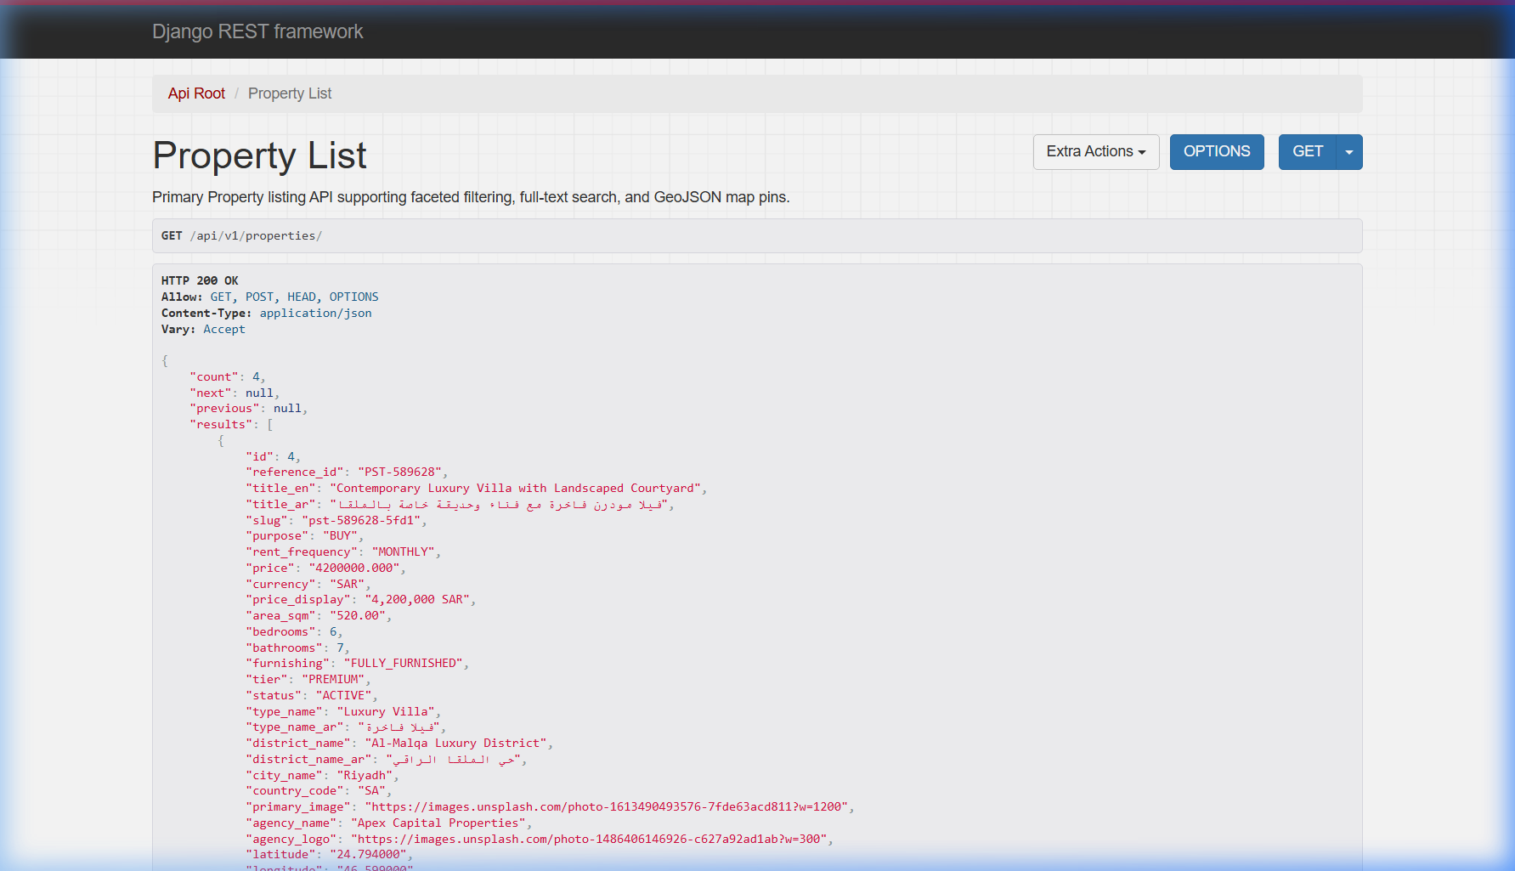Click the city_name Riyadh value
Viewport: 1515px width, 871px height.
(365, 775)
